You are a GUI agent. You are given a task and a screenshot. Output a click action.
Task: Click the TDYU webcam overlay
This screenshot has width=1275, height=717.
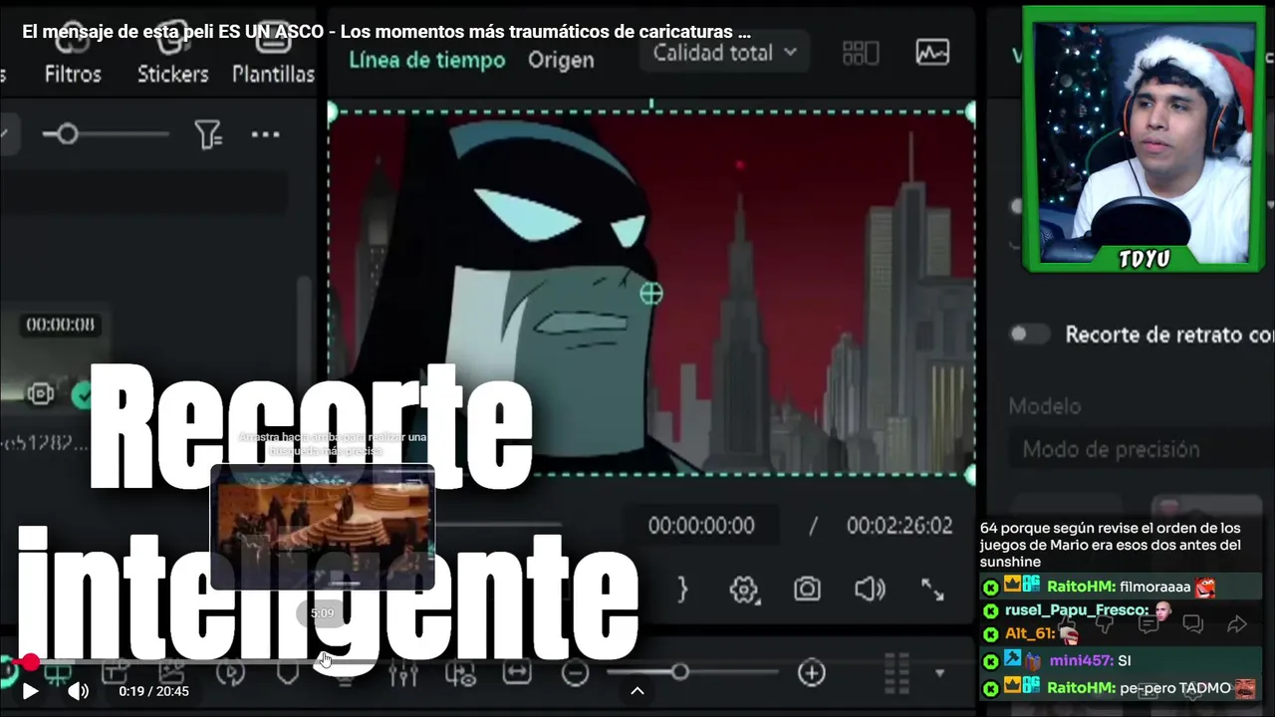tap(1144, 138)
